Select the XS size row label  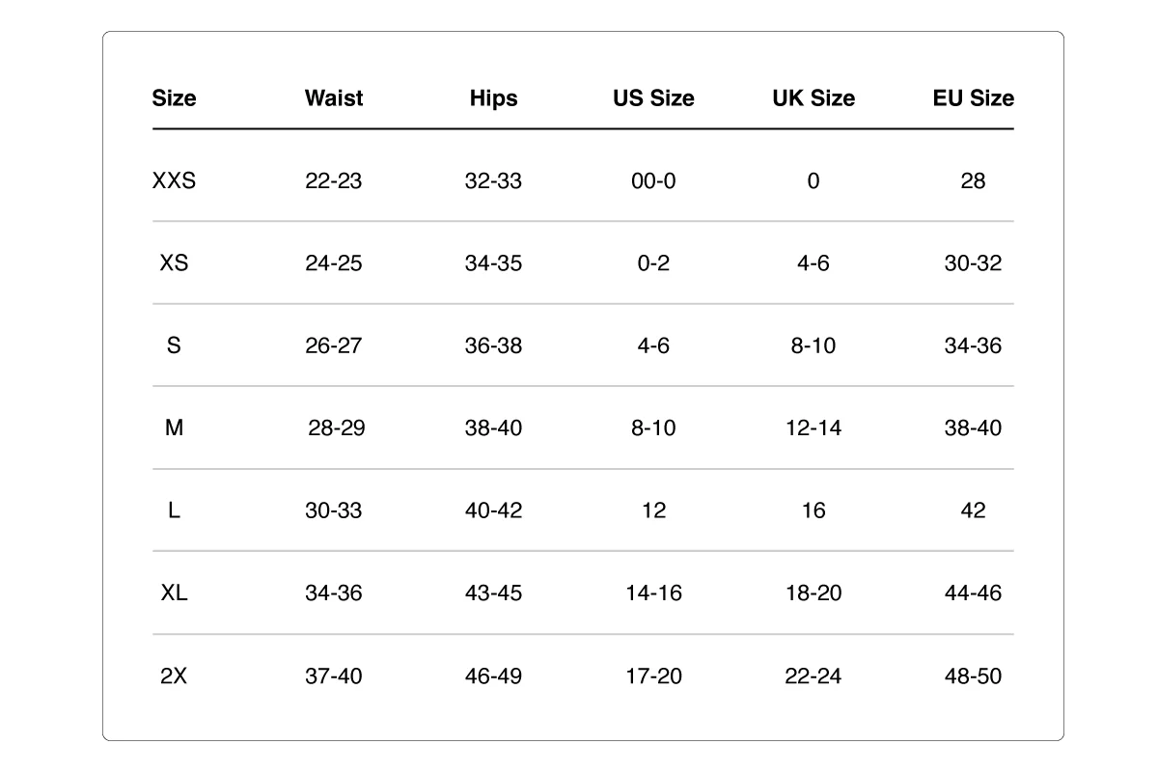point(174,263)
